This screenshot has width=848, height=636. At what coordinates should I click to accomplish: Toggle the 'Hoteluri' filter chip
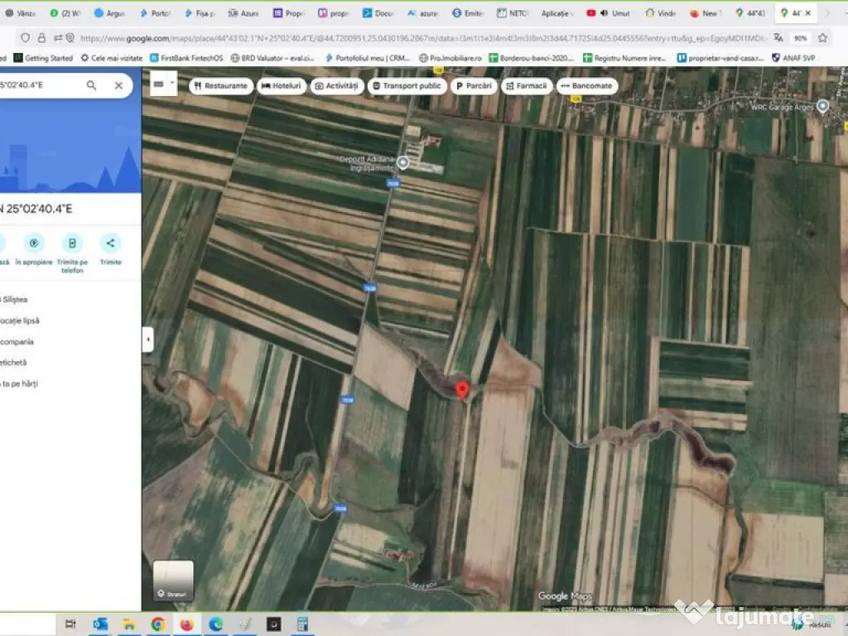282,86
